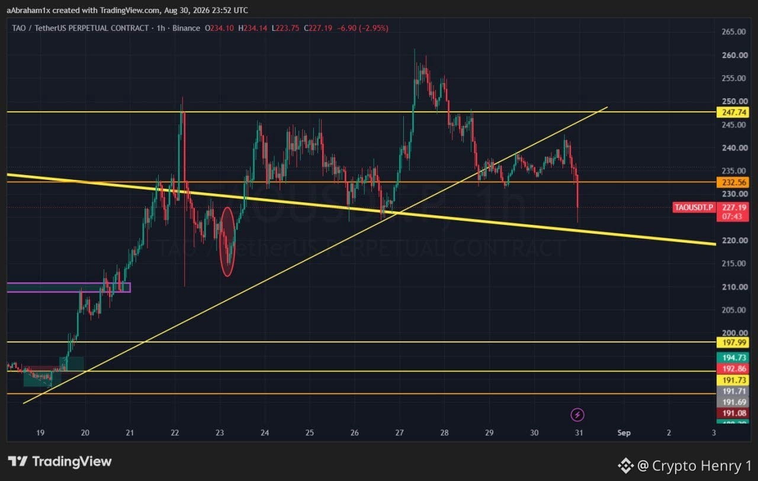
Task: Click the 28 date label on time axis
Action: coord(445,433)
